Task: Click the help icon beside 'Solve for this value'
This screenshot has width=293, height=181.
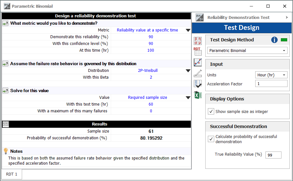Action: [x=5, y=90]
